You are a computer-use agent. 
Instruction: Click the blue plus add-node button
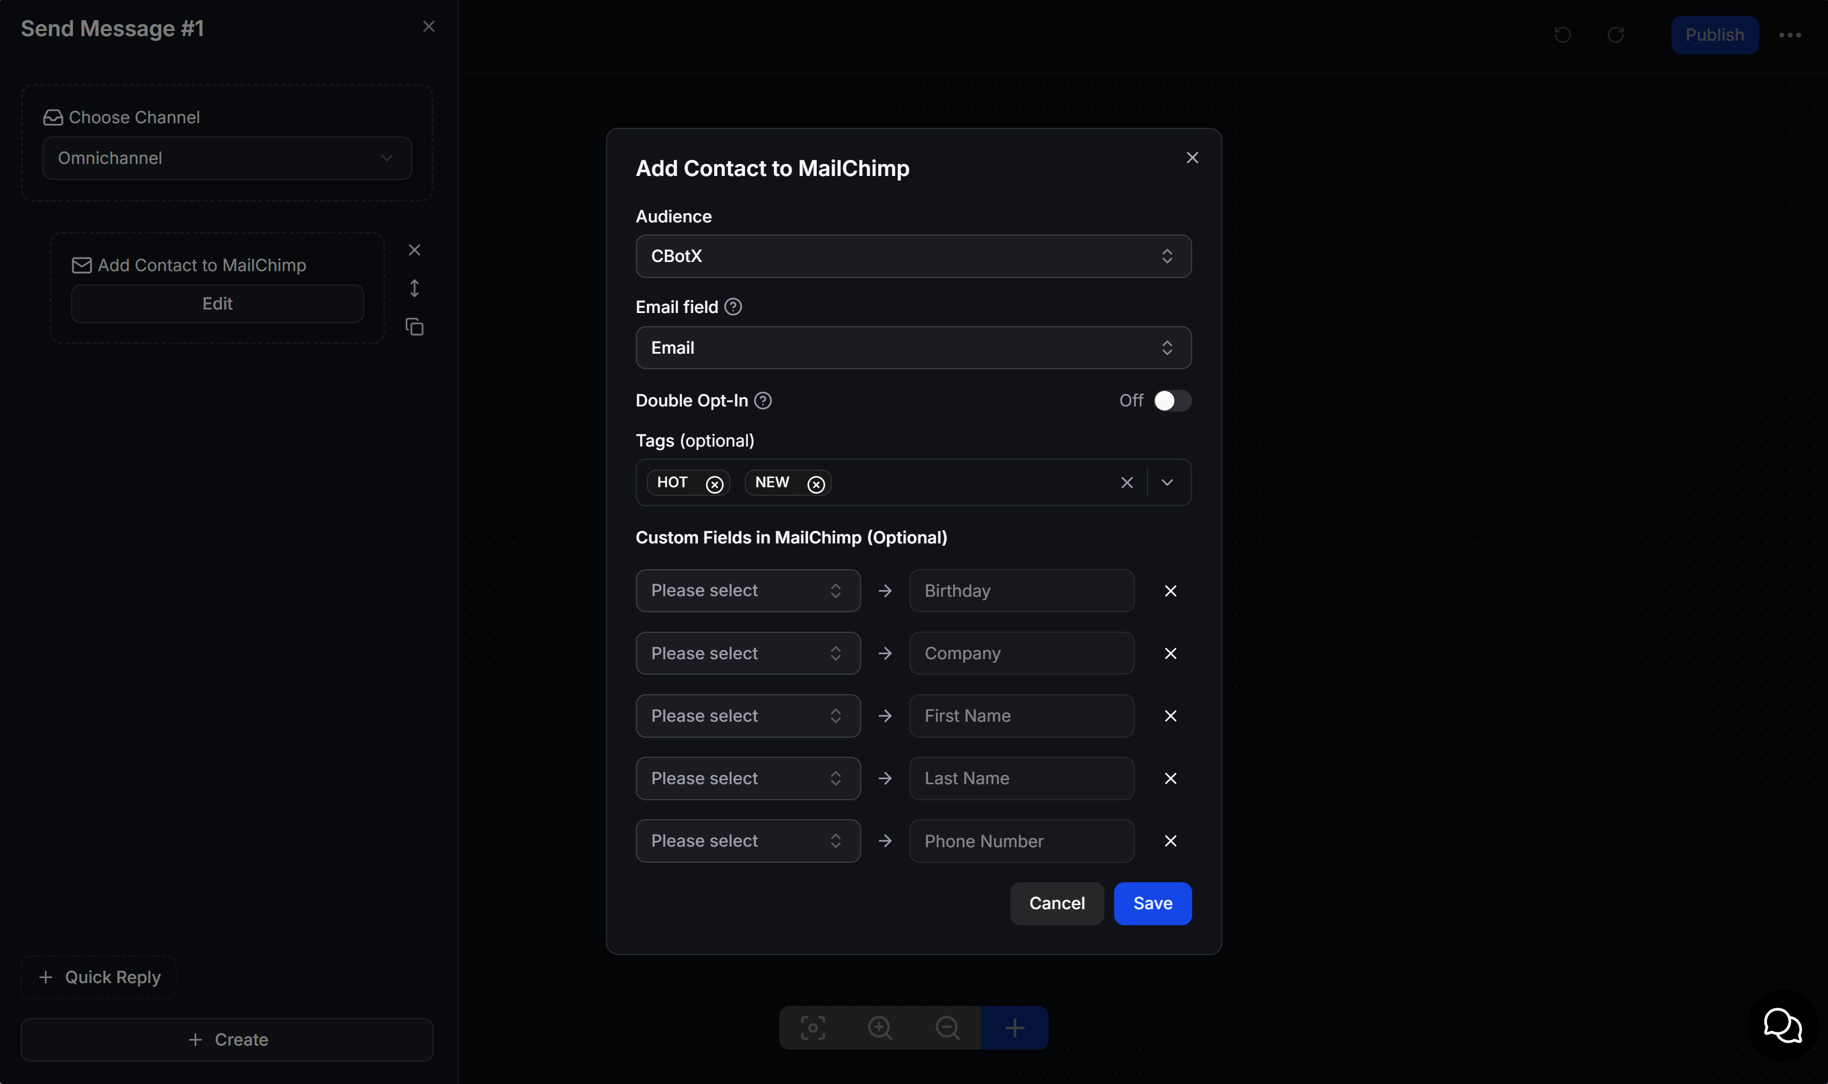point(1015,1028)
